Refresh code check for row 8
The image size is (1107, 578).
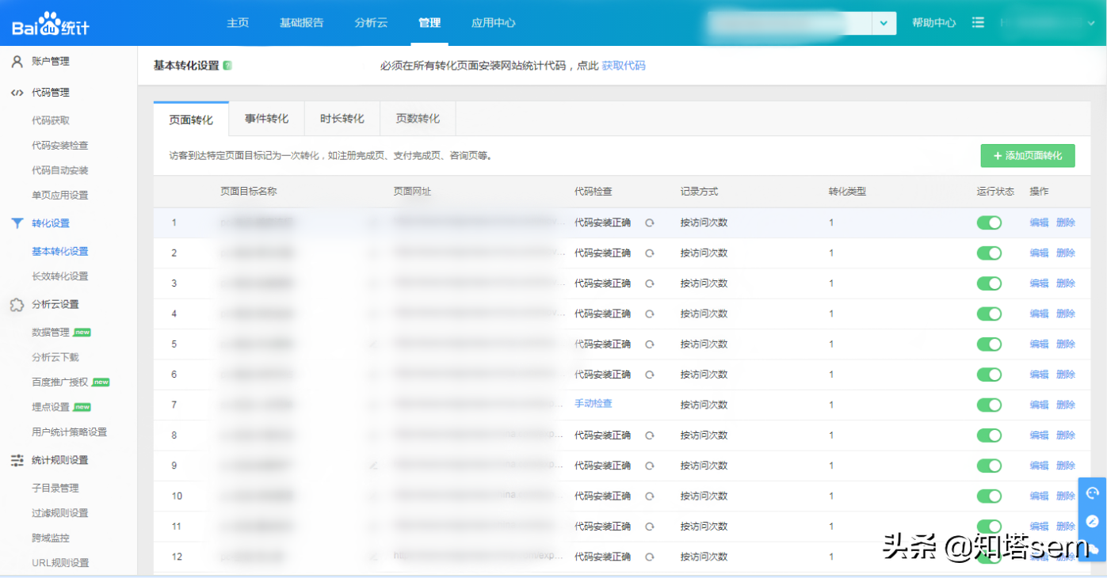[x=650, y=435]
